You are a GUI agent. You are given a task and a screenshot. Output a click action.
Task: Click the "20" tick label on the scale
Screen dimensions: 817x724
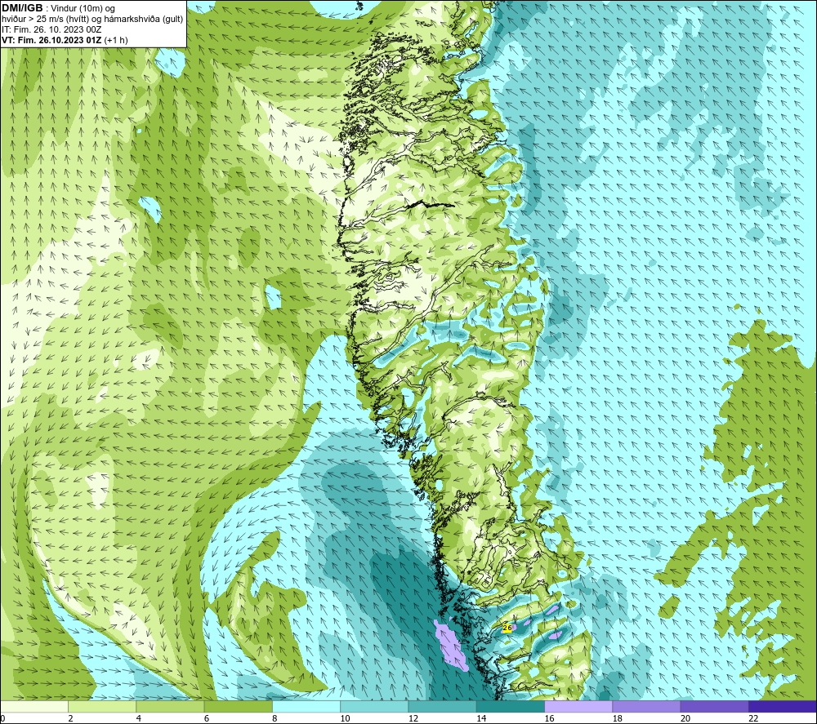[685, 718]
